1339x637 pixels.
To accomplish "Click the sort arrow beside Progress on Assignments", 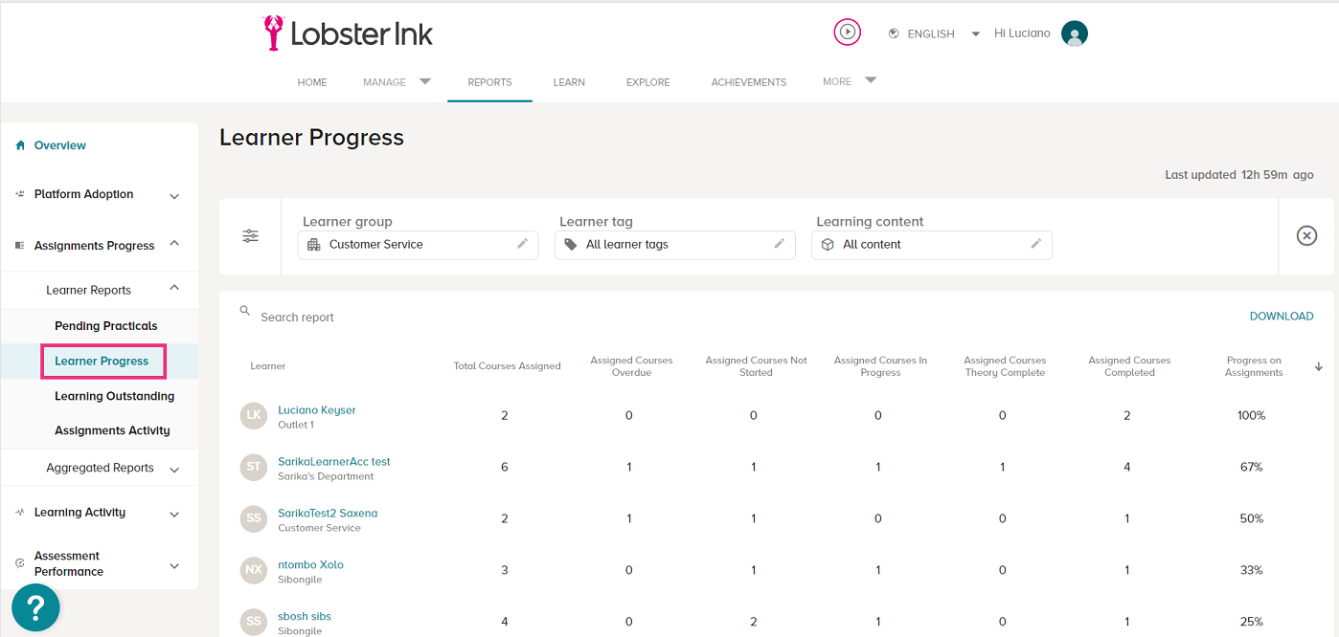I will (1318, 366).
